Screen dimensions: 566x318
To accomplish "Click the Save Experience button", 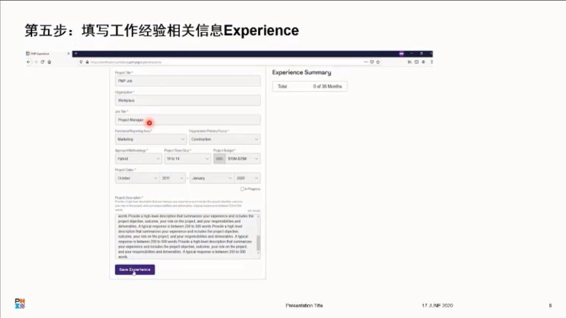I will pyautogui.click(x=134, y=269).
